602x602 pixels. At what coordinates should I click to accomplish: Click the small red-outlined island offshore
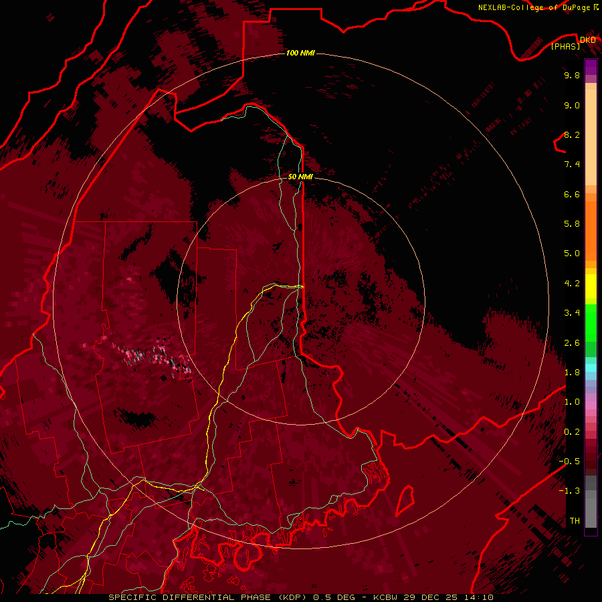point(405,500)
